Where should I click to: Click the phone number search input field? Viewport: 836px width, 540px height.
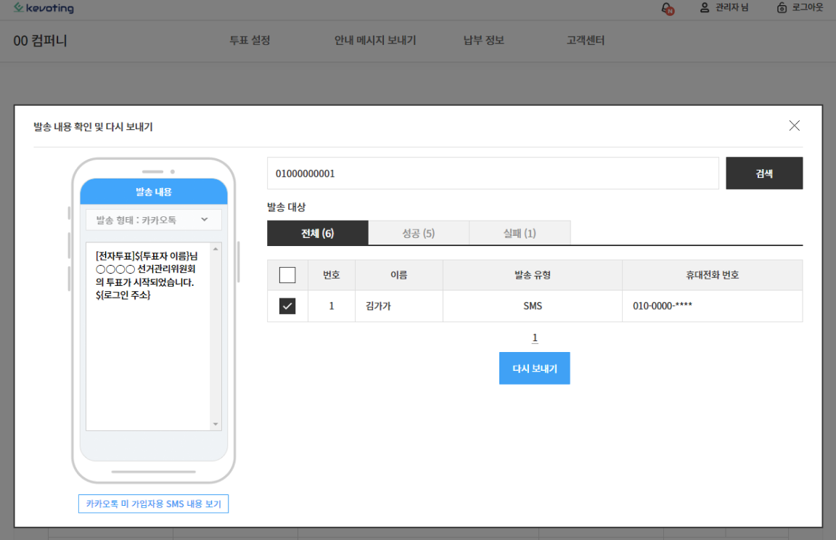click(493, 173)
